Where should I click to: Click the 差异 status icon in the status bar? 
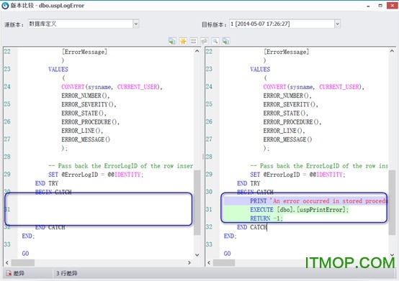(9, 273)
